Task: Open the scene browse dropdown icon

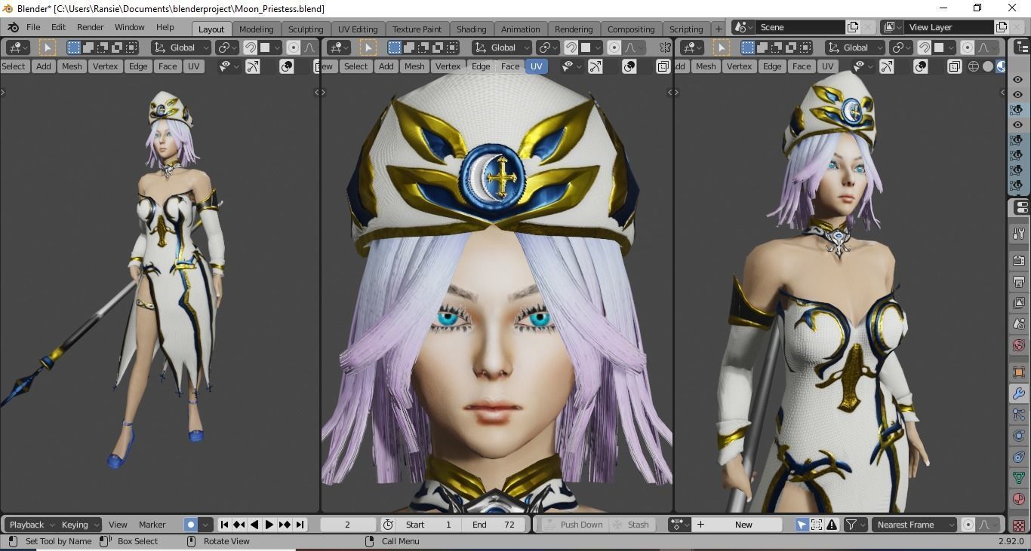Action: pyautogui.click(x=744, y=27)
